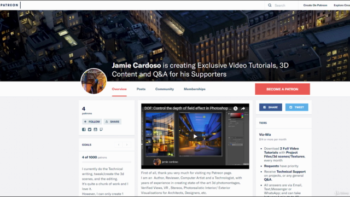Image resolution: width=350 pixels, height=197 pixels.
Task: Open the creator's YouTube channel icon
Action: pyautogui.click(x=95, y=130)
